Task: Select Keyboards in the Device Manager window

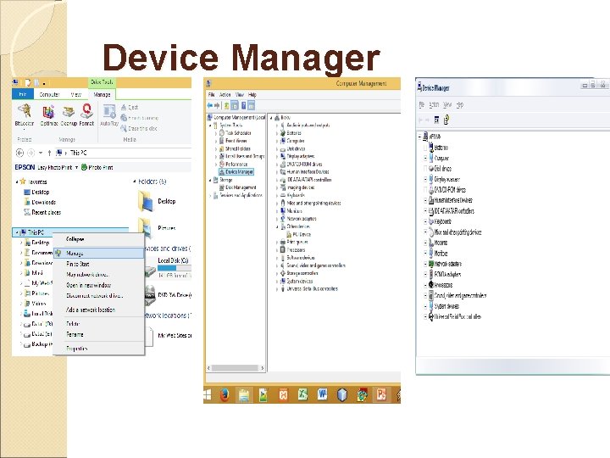Action: [440, 221]
